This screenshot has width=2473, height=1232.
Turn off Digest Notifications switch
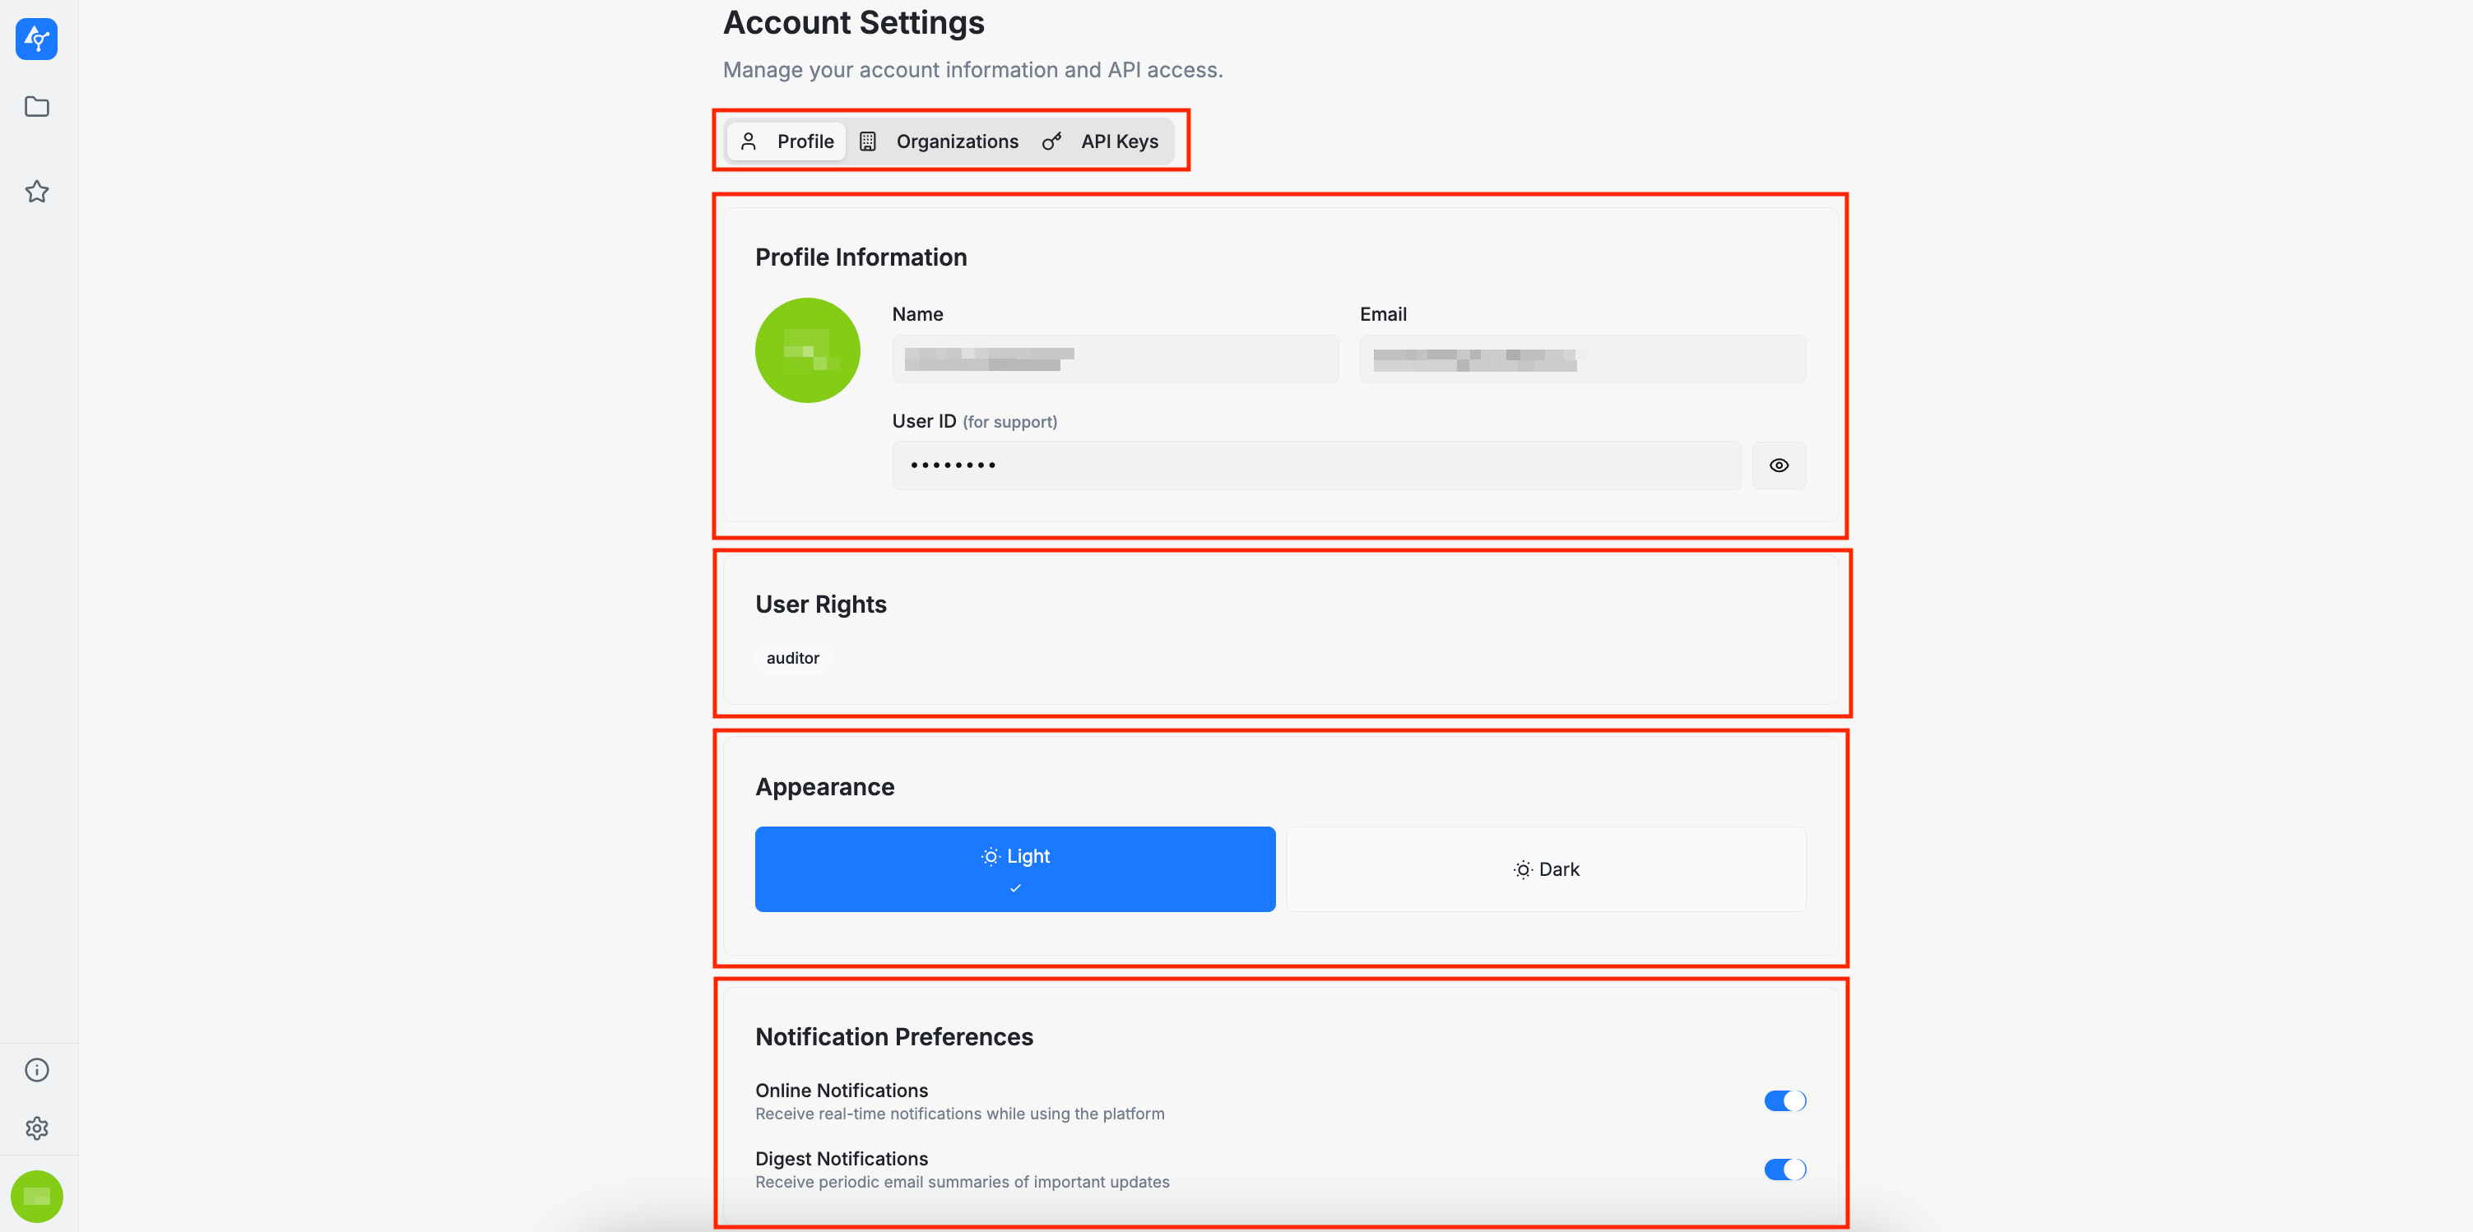click(1784, 1169)
